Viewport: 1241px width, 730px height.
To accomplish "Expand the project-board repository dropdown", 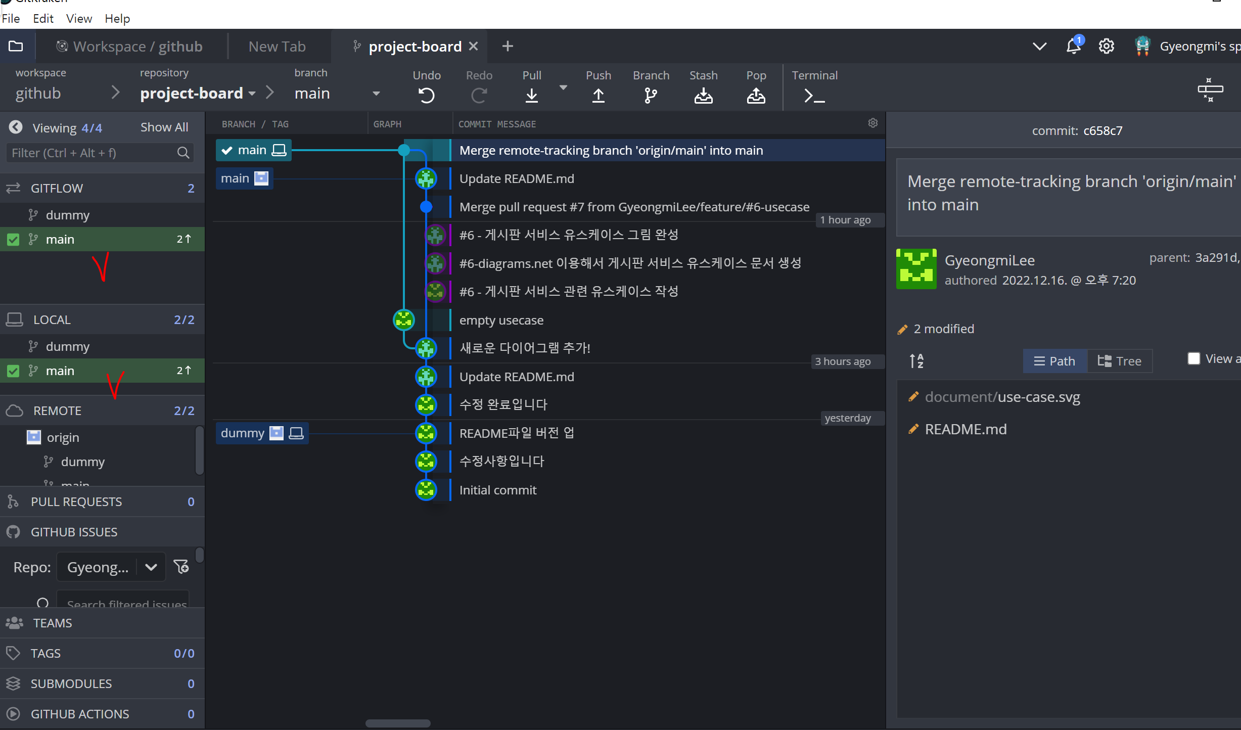I will tap(252, 94).
